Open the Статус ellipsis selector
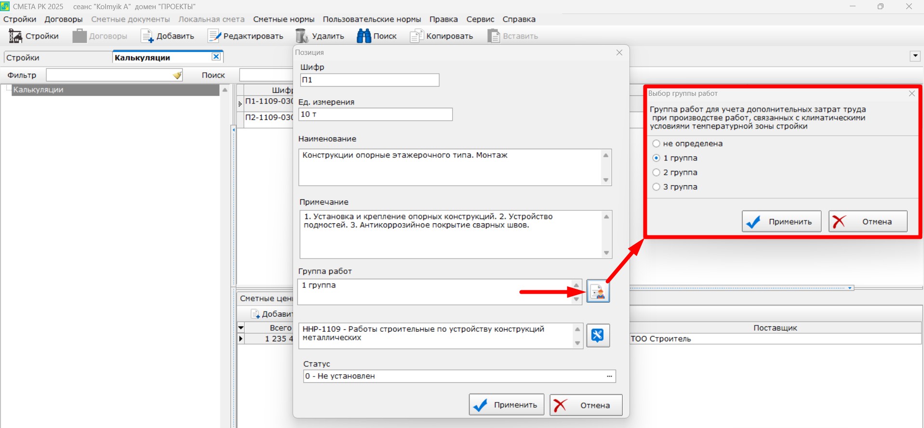Image resolution: width=924 pixels, height=428 pixels. tap(610, 376)
